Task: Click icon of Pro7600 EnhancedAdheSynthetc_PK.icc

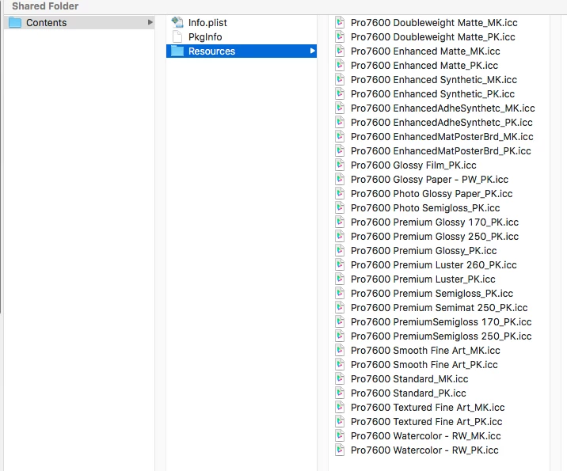Action: pos(340,122)
